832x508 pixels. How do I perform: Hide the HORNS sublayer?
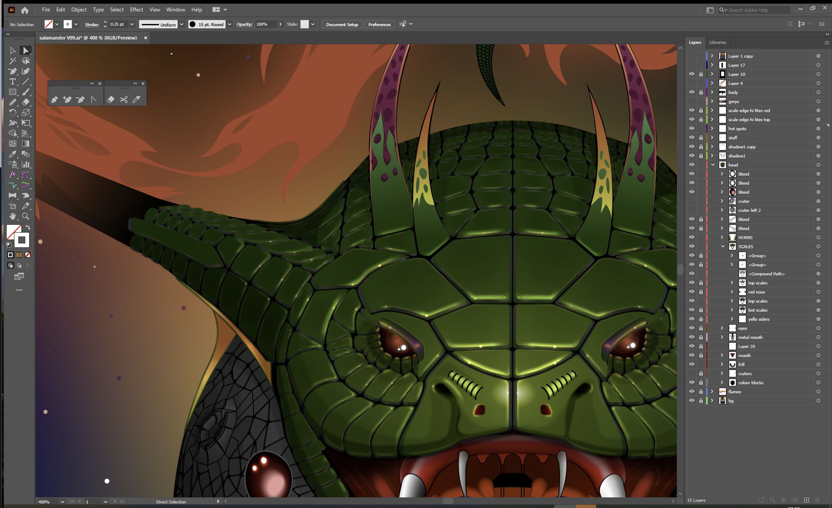click(691, 237)
